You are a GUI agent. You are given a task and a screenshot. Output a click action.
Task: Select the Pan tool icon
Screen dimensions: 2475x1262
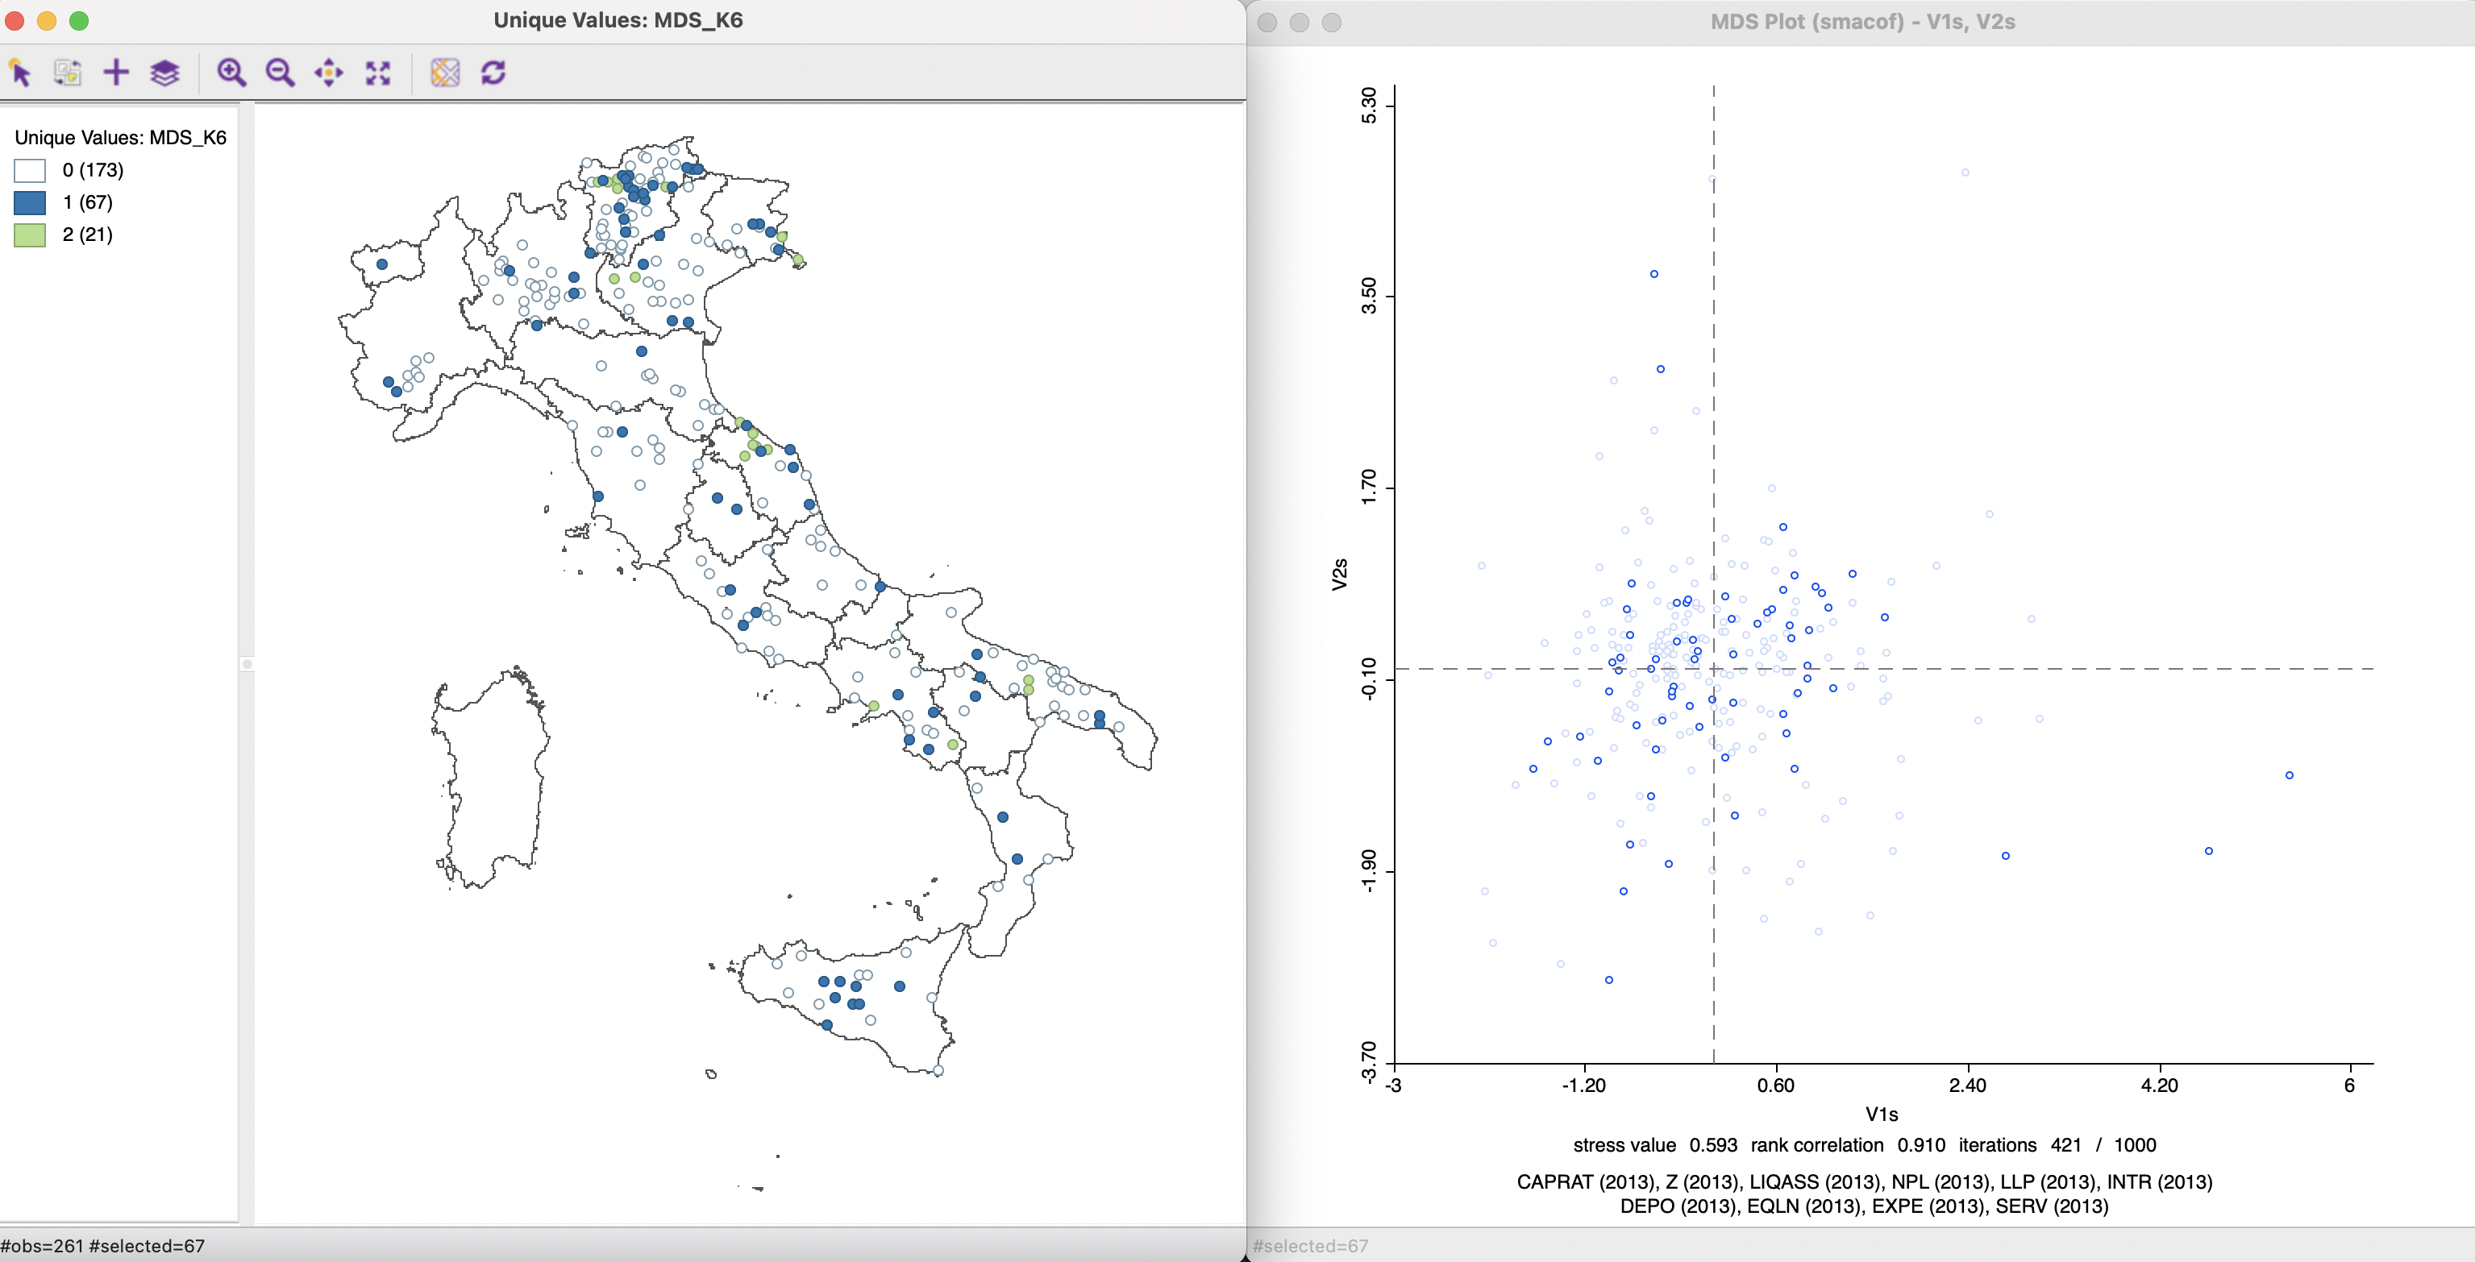(329, 72)
